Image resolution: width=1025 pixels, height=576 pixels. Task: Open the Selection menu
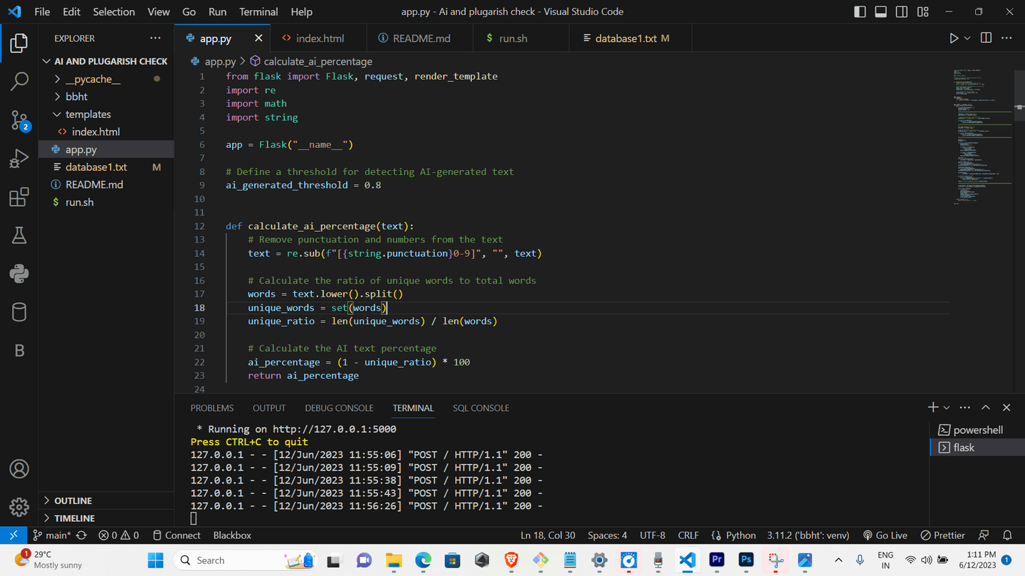[114, 12]
